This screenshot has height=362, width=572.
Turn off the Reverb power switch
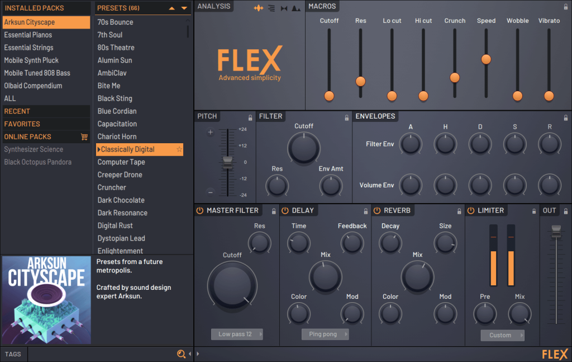[x=377, y=210]
